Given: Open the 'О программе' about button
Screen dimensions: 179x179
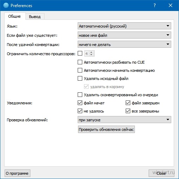Looking at the screenshot, I should tap(17, 173).
